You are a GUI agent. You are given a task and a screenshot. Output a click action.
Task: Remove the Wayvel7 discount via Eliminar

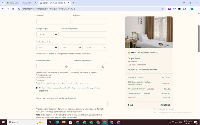[x=150, y=89]
